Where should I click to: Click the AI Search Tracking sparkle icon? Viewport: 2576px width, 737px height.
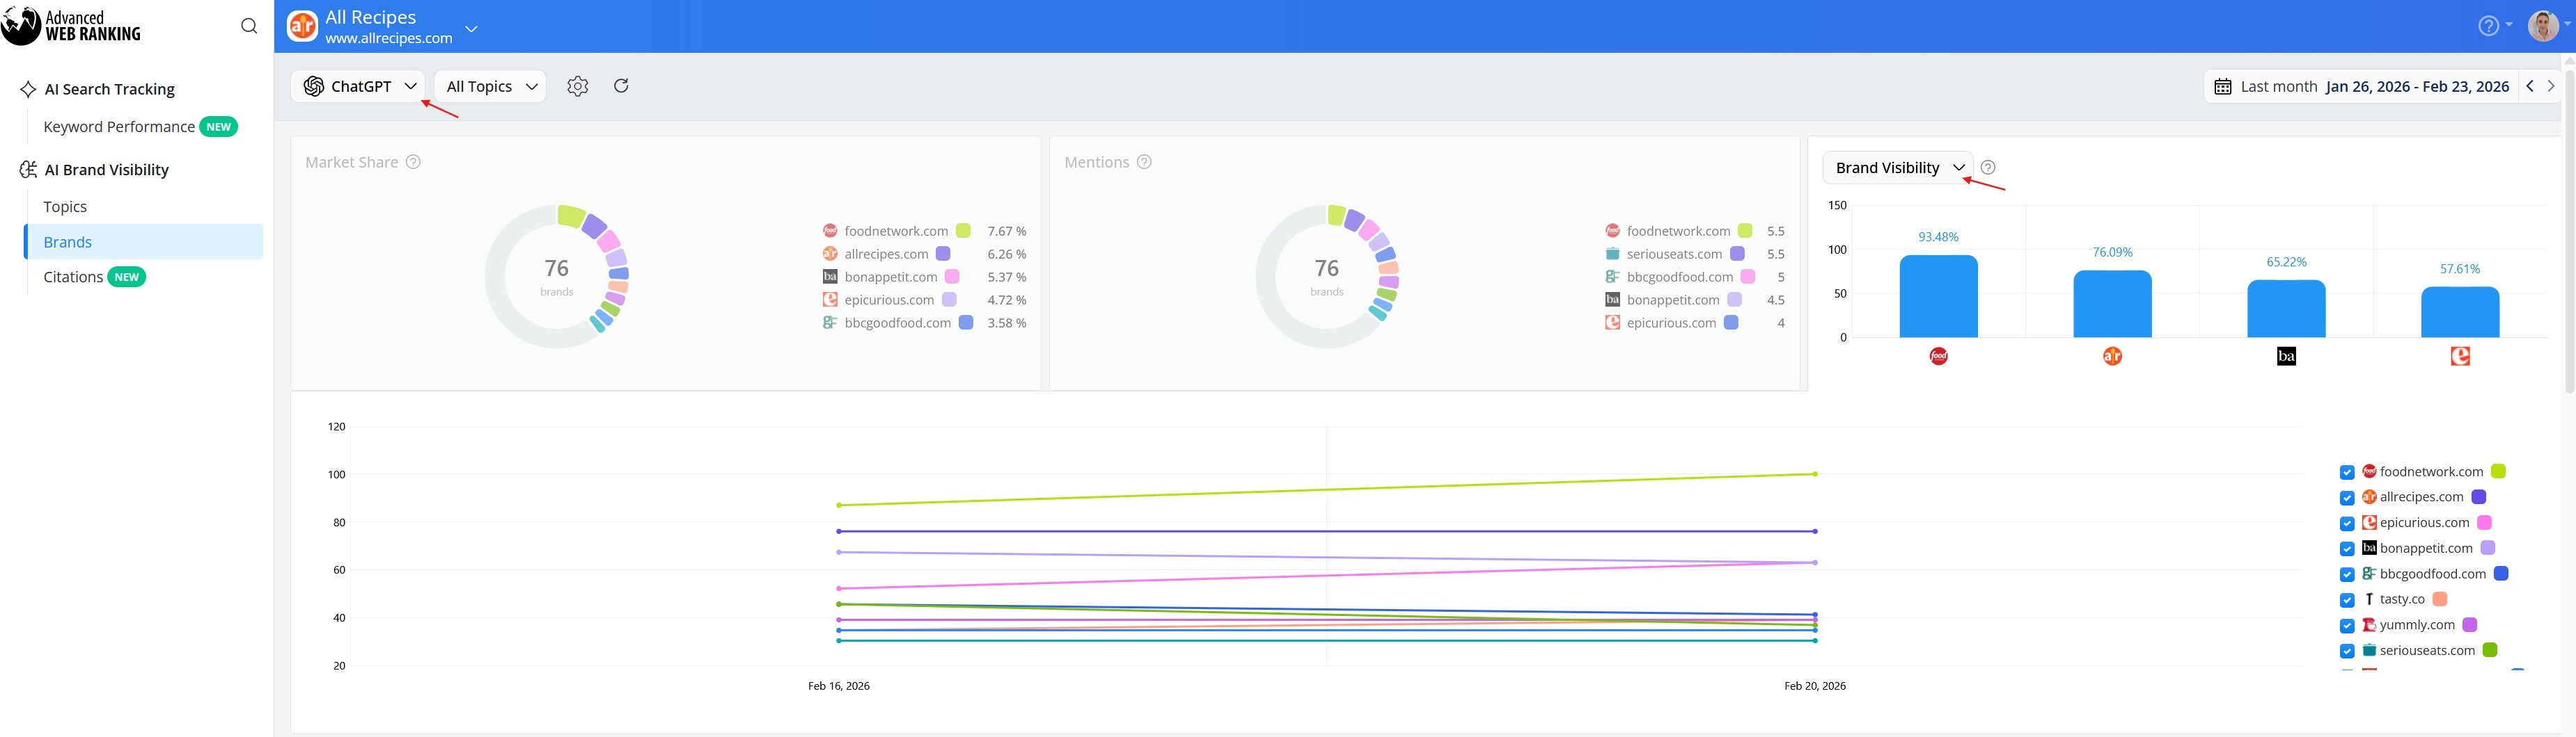tap(28, 90)
